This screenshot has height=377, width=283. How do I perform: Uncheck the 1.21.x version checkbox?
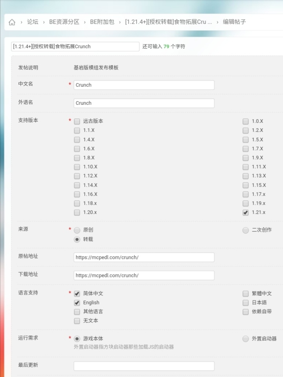pos(245,212)
